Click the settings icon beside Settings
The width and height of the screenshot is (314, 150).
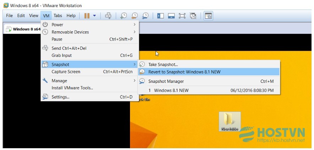coord(45,97)
